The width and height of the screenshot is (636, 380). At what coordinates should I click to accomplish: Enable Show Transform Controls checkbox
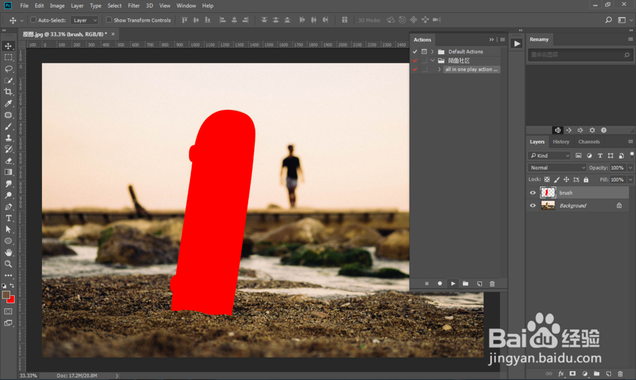(x=109, y=20)
